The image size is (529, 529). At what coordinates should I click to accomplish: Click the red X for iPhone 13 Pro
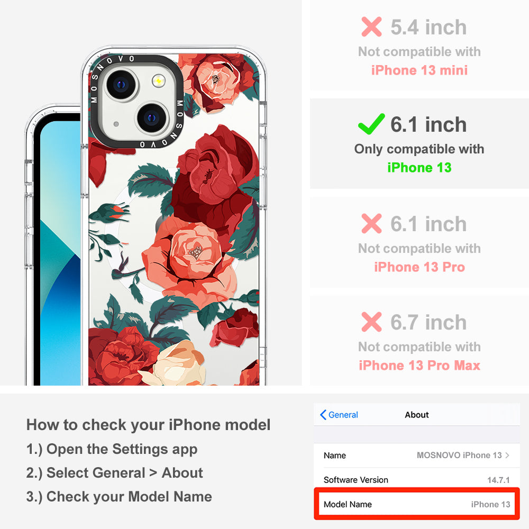371,223
